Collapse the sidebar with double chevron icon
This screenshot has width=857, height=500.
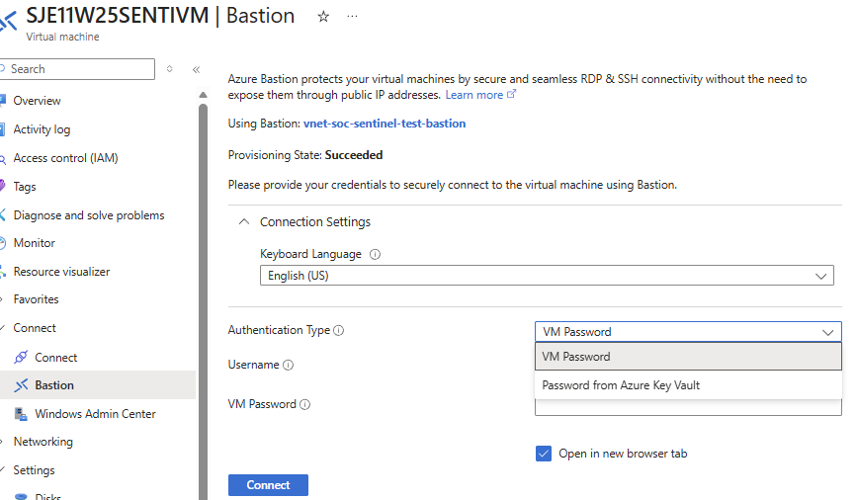pos(197,69)
